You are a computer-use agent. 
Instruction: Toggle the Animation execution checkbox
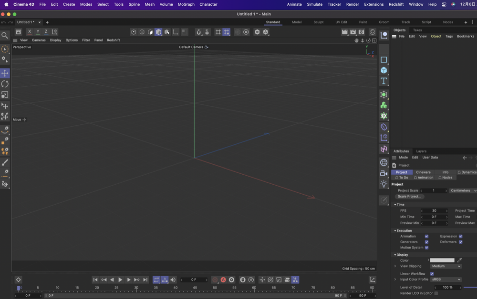tap(426, 236)
